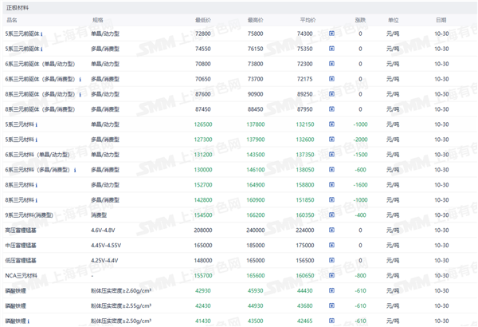Click chart icon in 6系三元前驱体(多晶/消费型) row

pos(331,79)
